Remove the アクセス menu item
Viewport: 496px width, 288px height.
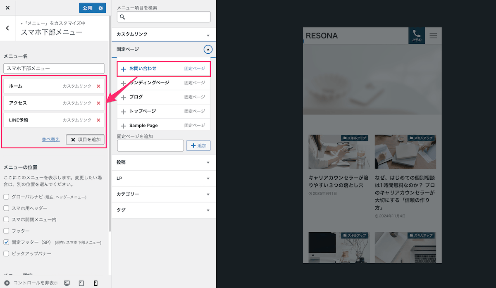(98, 103)
